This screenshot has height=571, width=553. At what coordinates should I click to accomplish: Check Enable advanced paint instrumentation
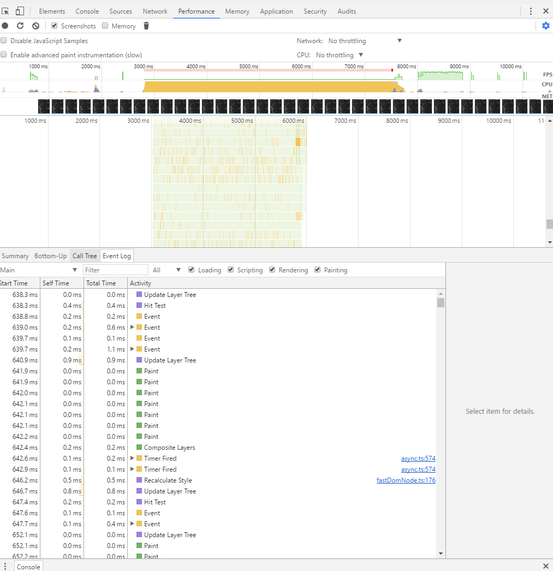tap(4, 55)
